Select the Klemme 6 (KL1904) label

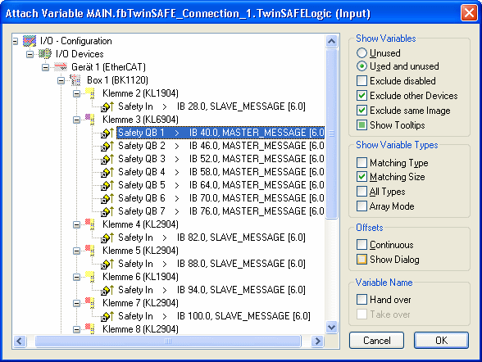tap(140, 277)
